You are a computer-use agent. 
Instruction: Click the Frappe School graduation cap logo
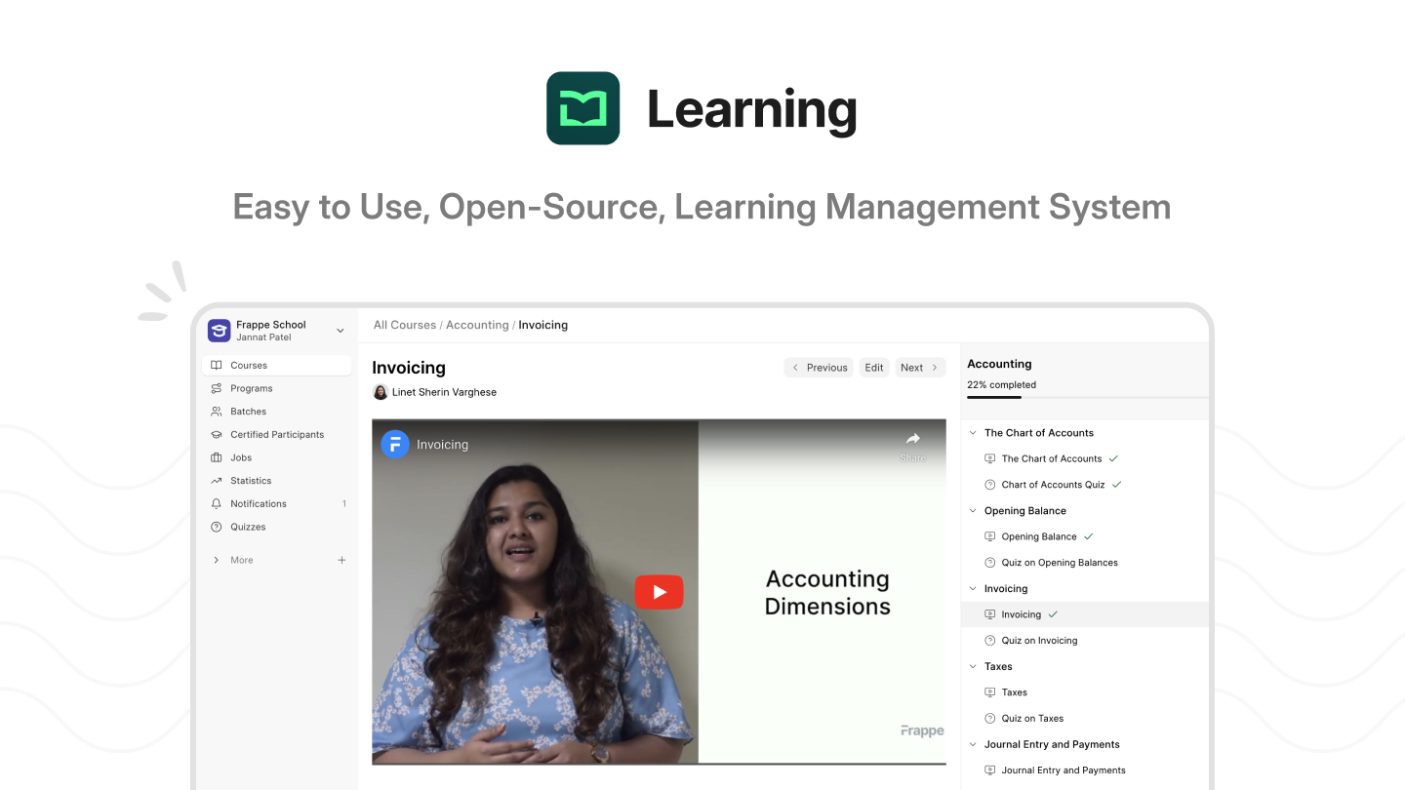tap(219, 331)
